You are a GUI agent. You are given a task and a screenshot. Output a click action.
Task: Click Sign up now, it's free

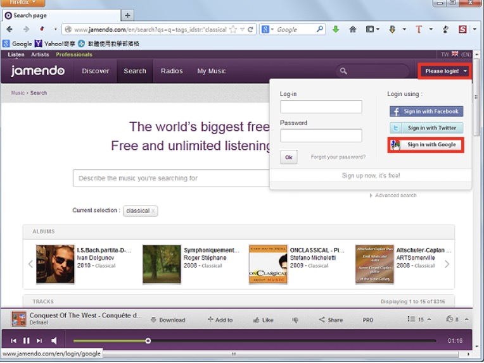coord(371,176)
